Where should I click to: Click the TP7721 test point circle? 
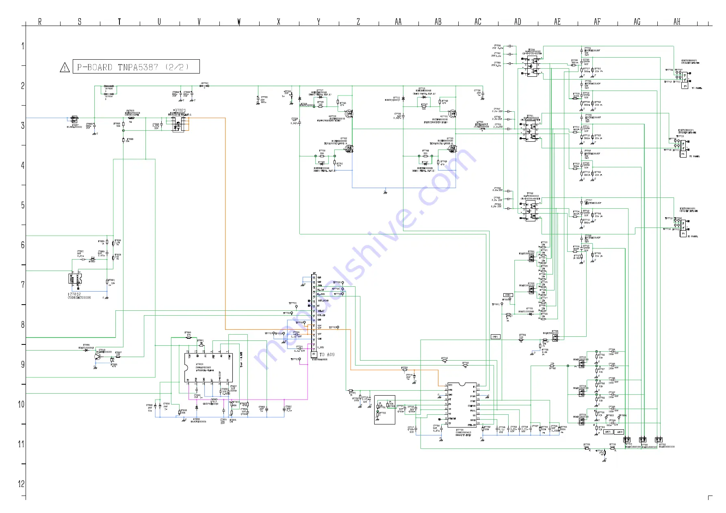click(300, 359)
